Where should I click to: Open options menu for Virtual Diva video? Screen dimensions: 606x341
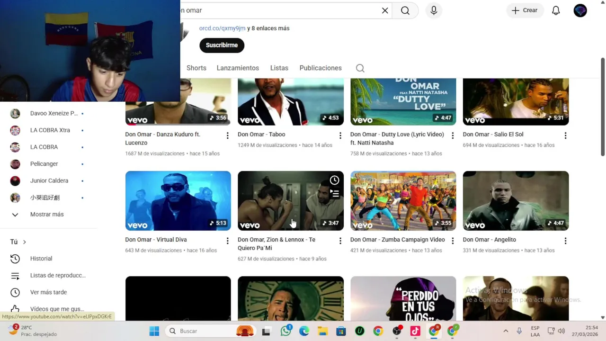coord(227,241)
